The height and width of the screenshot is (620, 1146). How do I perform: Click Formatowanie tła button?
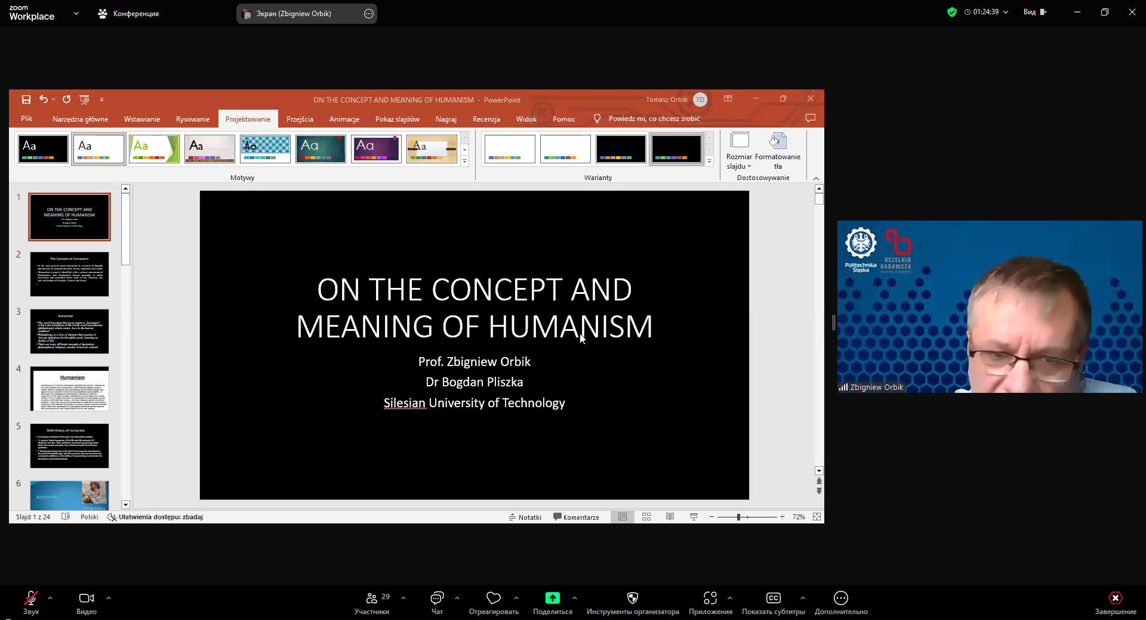(778, 151)
